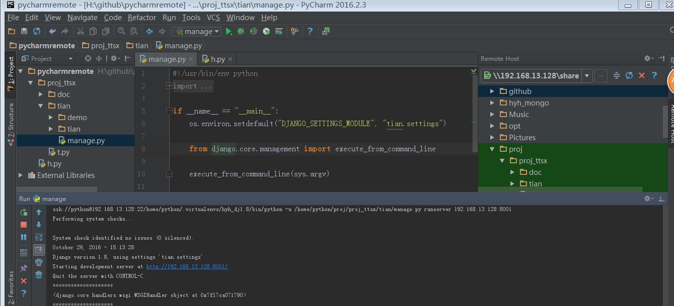Image resolution: width=674 pixels, height=306 pixels.
Task: Open Project panel gear settings menu
Action: 115,58
